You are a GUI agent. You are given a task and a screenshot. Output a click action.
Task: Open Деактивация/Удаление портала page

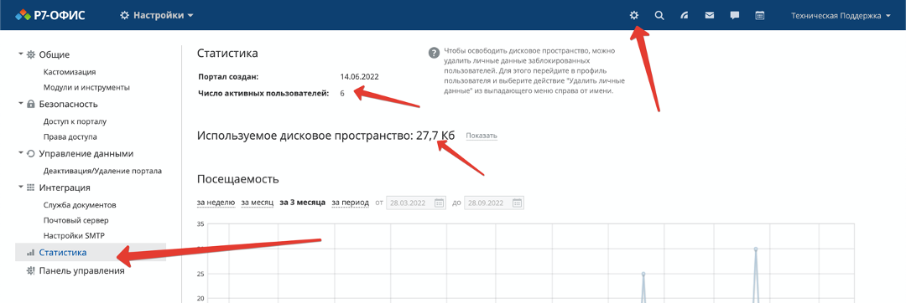tap(102, 171)
